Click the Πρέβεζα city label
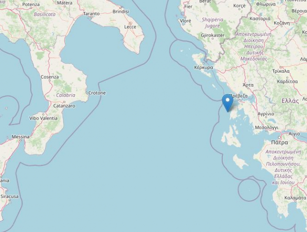The height and width of the screenshot is (232, 307). (x=239, y=96)
